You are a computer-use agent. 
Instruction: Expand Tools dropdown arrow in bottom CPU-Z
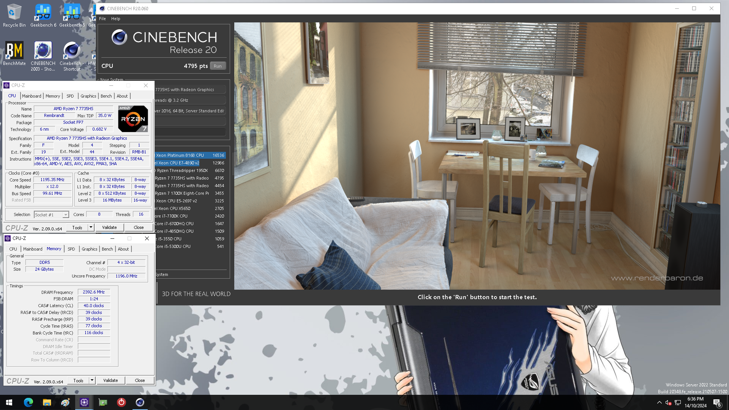[92, 380]
